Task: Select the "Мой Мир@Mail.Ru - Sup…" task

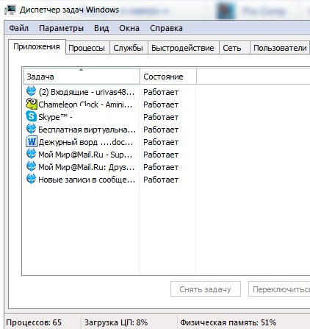Action: tap(85, 155)
